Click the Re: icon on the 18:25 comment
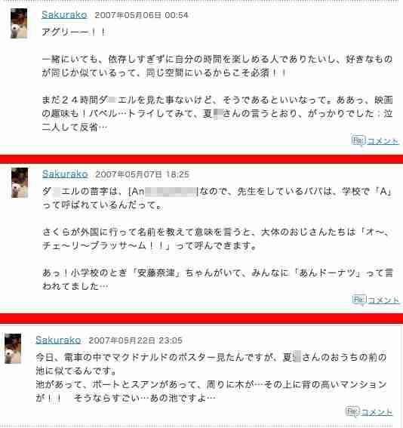This screenshot has height=428, width=403. click(x=358, y=300)
